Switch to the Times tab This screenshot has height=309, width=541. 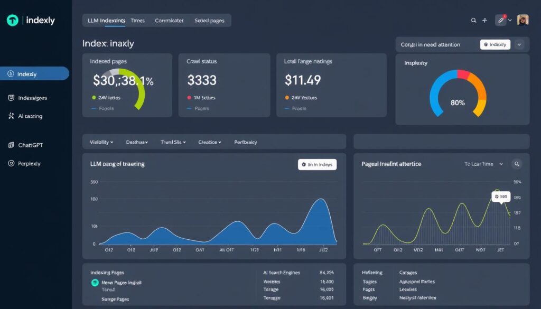pyautogui.click(x=138, y=21)
